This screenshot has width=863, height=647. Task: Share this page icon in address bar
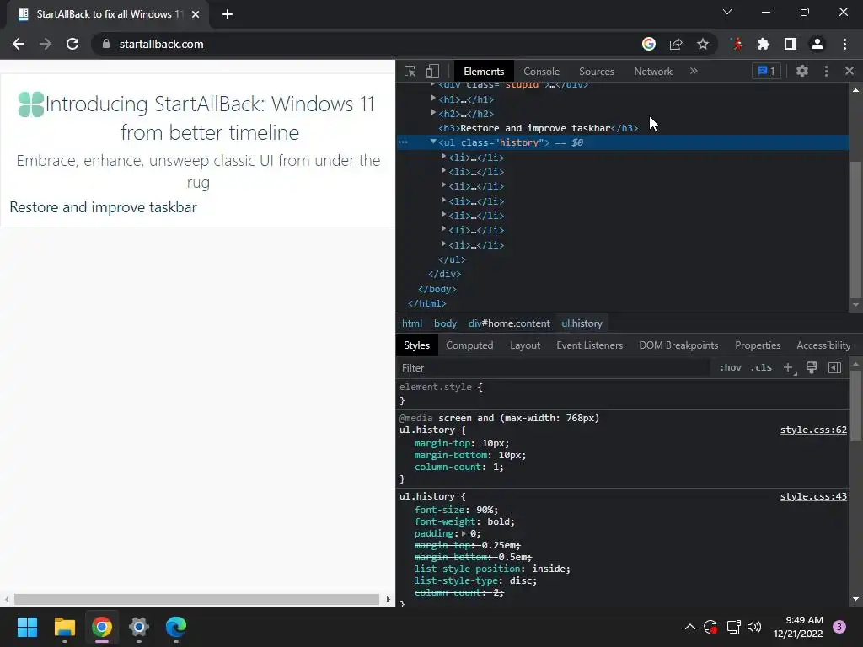(676, 44)
